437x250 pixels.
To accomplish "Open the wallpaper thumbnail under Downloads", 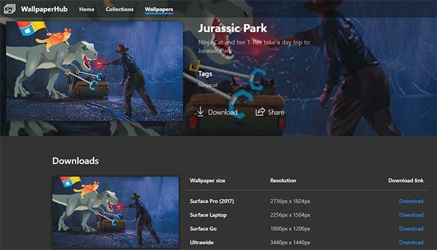I will pyautogui.click(x=115, y=212).
